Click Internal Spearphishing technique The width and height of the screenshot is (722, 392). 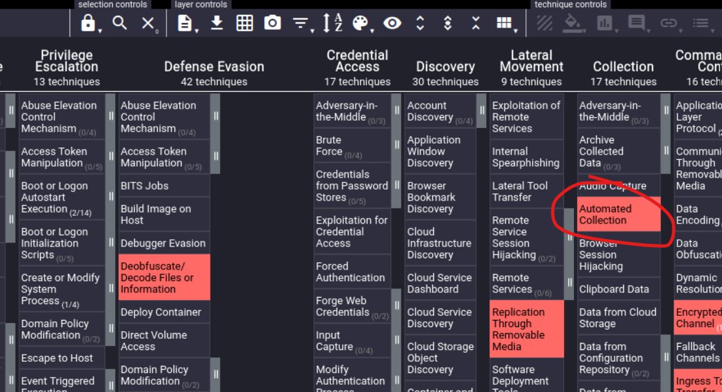tap(527, 157)
